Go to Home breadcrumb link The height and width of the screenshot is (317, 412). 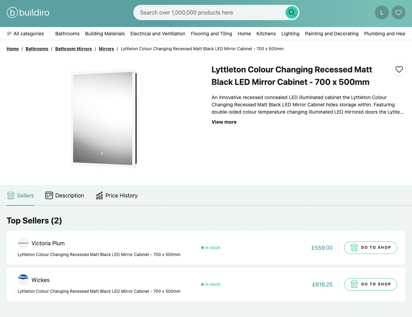tap(12, 49)
